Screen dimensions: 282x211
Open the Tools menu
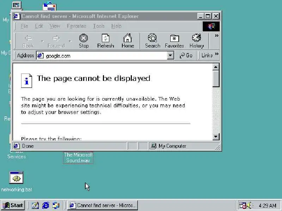tap(99, 26)
